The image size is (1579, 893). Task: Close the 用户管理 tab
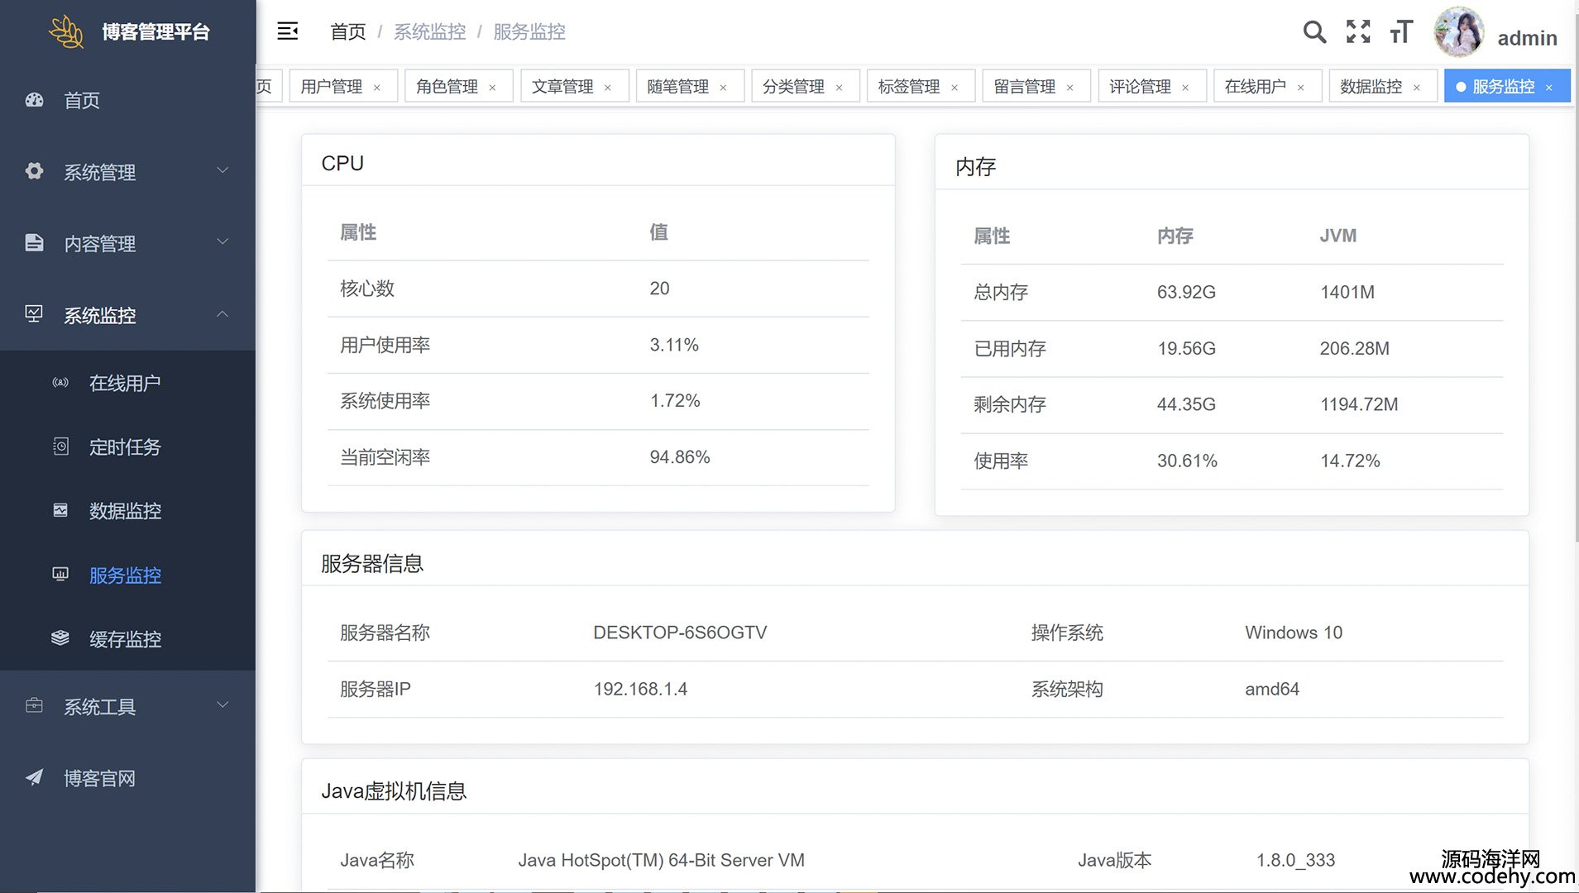click(x=377, y=88)
